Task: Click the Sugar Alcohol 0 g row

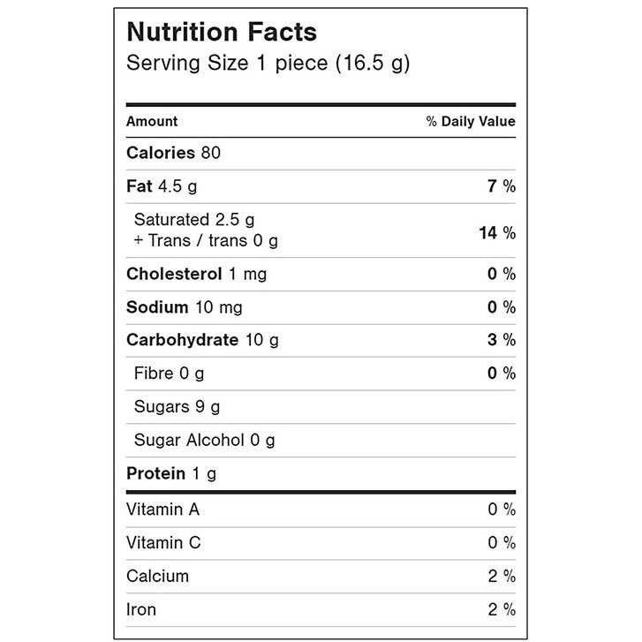Action: (x=321, y=441)
